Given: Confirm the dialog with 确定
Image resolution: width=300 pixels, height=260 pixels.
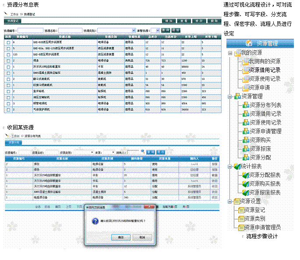Looking at the screenshot, I should tap(121, 237).
